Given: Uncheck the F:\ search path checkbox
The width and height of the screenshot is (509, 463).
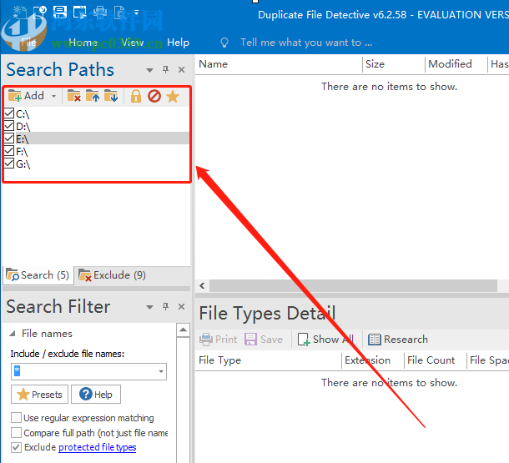Looking at the screenshot, I should coord(9,151).
